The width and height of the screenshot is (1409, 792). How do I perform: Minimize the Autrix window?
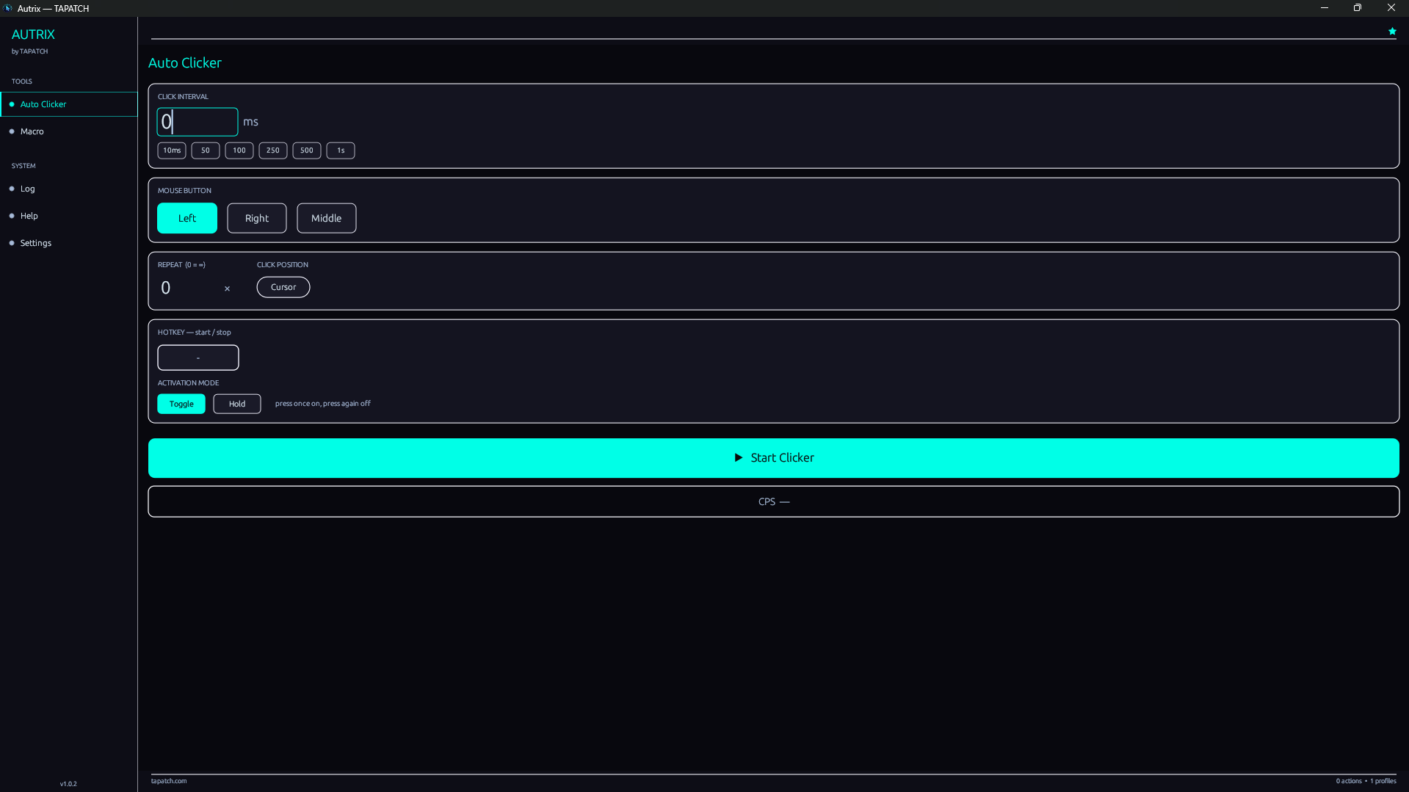click(1325, 8)
